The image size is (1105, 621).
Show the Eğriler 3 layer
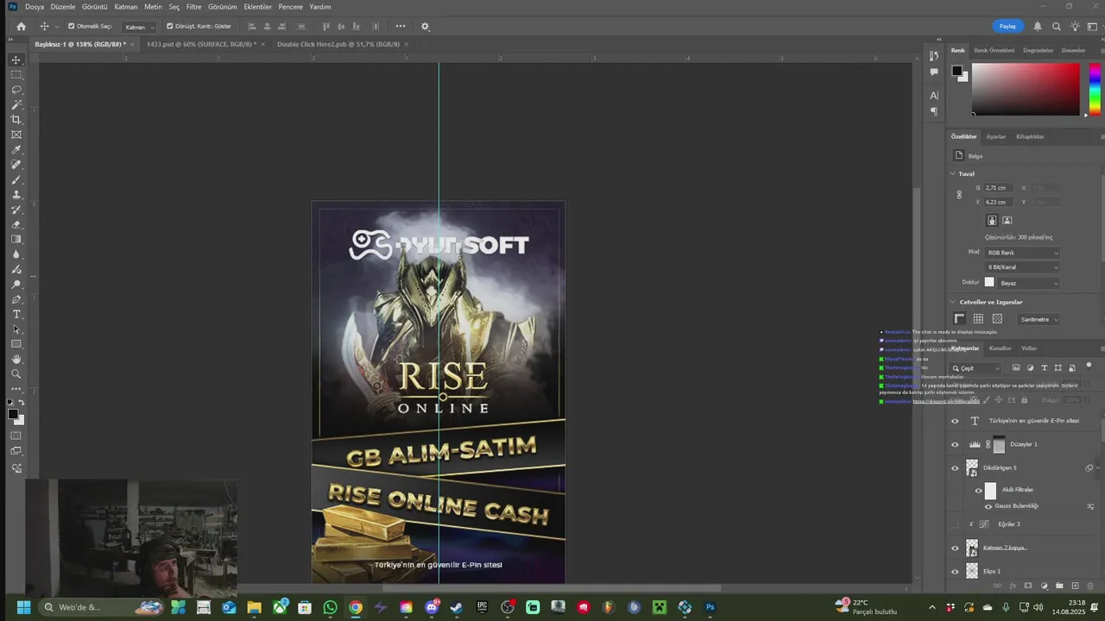tap(955, 524)
